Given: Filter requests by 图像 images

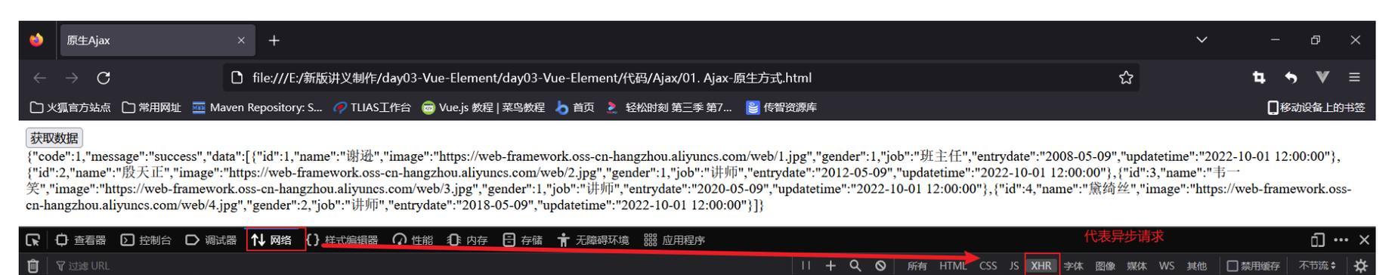Looking at the screenshot, I should [1105, 266].
